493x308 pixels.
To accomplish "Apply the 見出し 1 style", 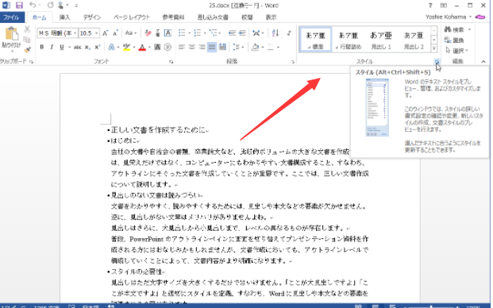I will click(381, 40).
